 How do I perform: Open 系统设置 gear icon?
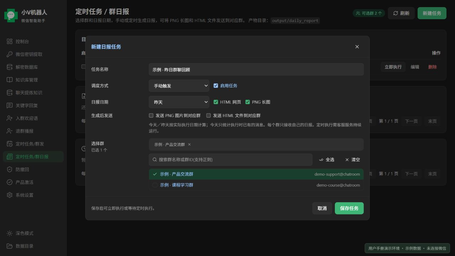point(10,195)
